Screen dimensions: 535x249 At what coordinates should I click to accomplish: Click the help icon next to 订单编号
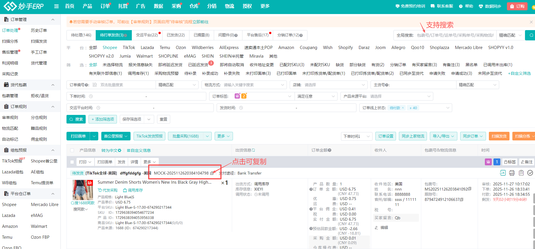point(87,85)
